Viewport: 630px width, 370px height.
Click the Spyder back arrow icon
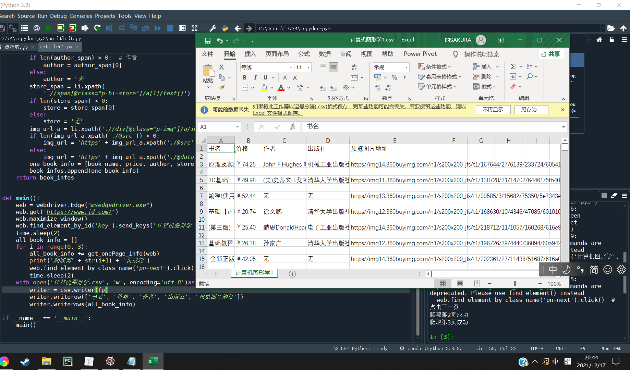tap(238, 28)
